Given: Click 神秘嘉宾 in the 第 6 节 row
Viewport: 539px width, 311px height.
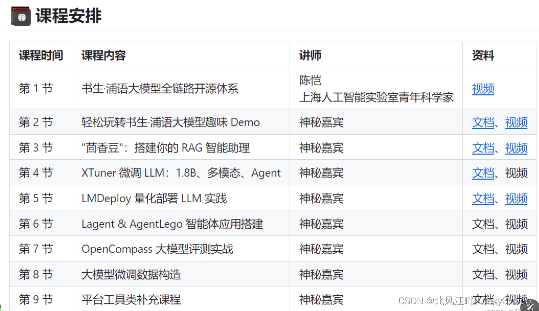Looking at the screenshot, I should (321, 224).
